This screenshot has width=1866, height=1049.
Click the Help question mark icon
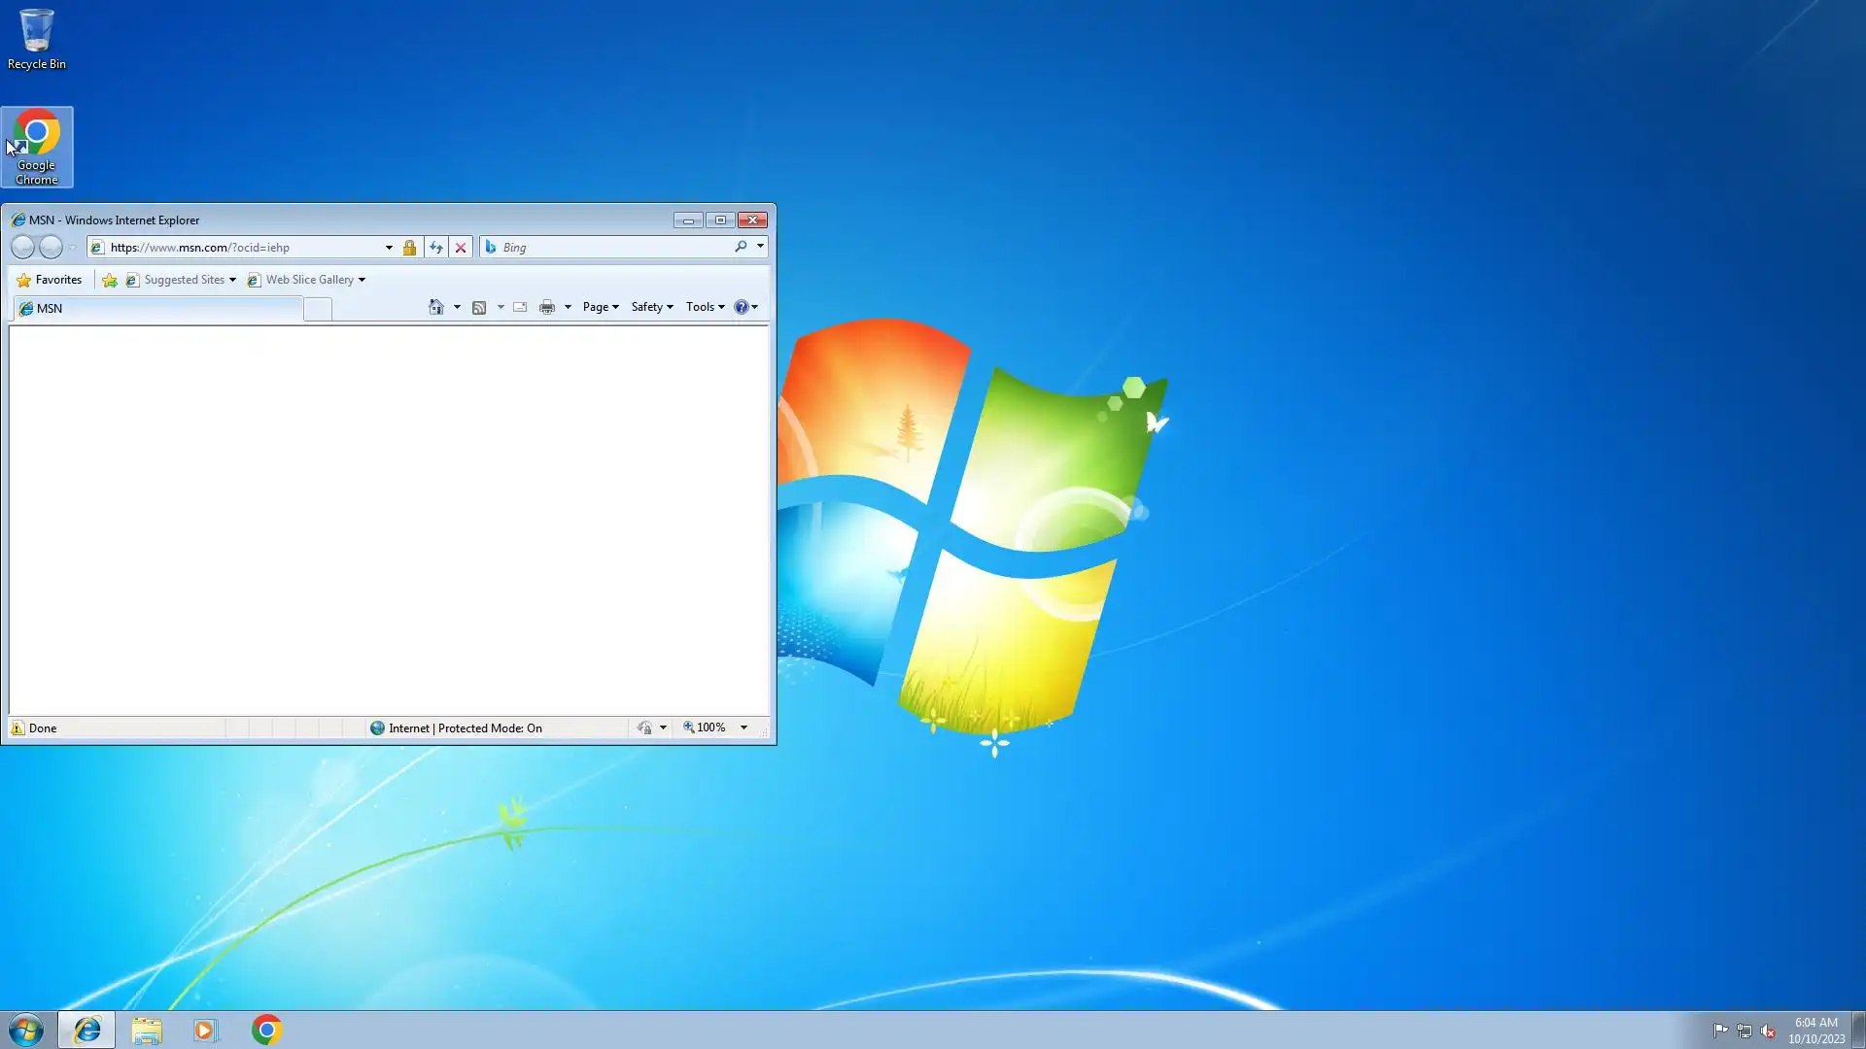click(742, 307)
